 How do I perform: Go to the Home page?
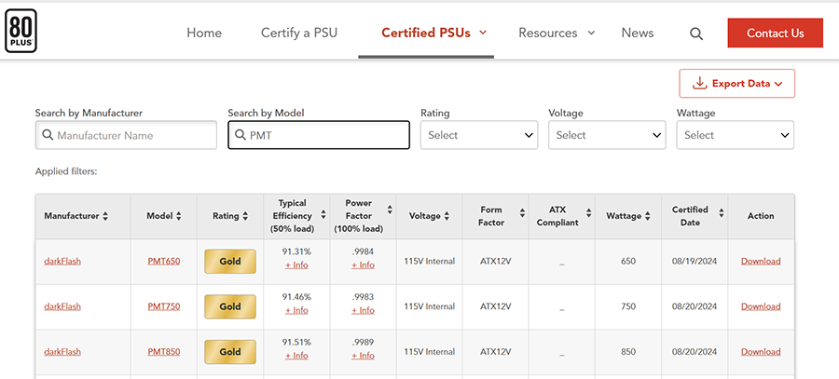[204, 34]
